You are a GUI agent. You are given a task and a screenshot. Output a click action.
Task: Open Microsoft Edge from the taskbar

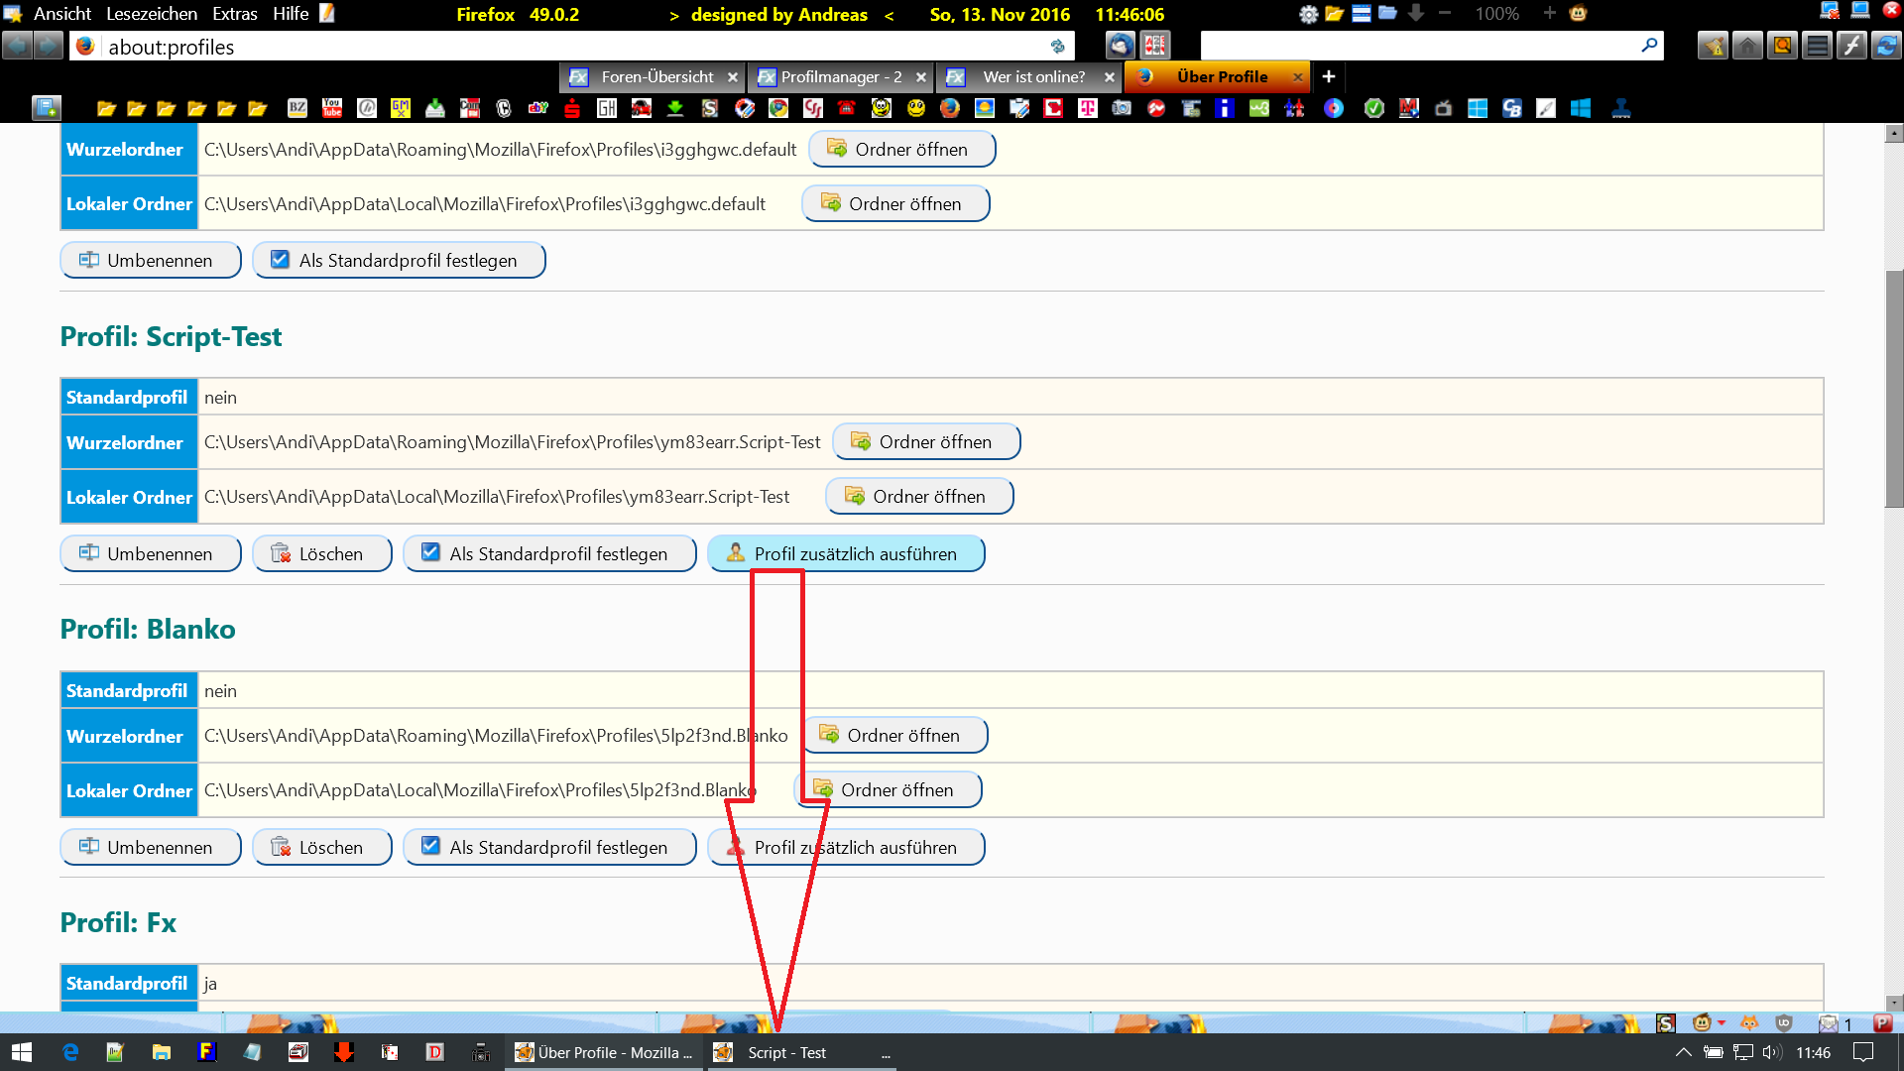(x=70, y=1052)
